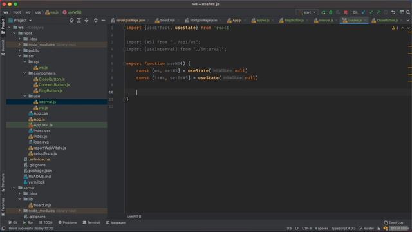Click editor line 10 at the caret

coord(136,92)
